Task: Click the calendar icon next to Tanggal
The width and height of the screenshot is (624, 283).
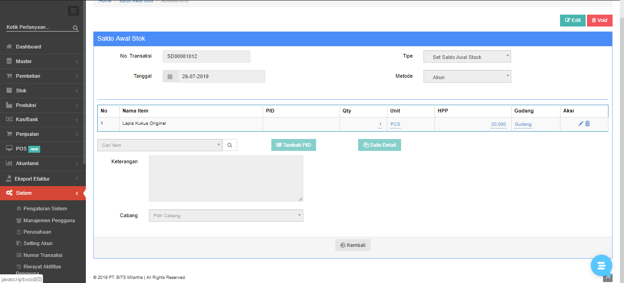Action: coord(170,76)
